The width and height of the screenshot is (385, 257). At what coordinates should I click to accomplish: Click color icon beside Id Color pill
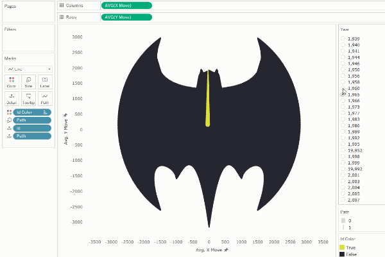click(x=9, y=112)
